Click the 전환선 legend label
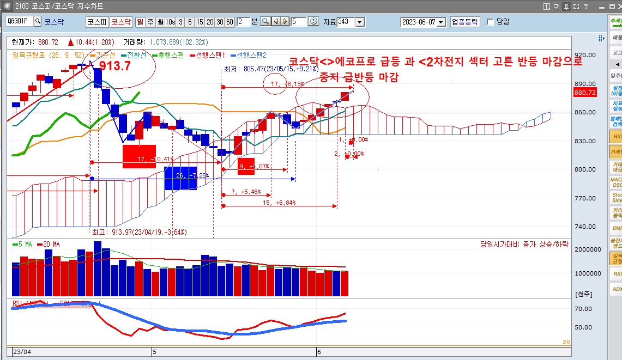Viewport: 622px width, 360px height. 137,55
